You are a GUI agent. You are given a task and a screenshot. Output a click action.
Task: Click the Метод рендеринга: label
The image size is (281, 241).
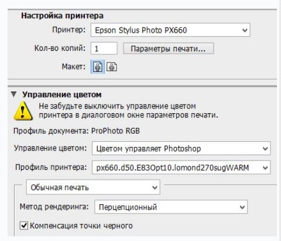54,207
